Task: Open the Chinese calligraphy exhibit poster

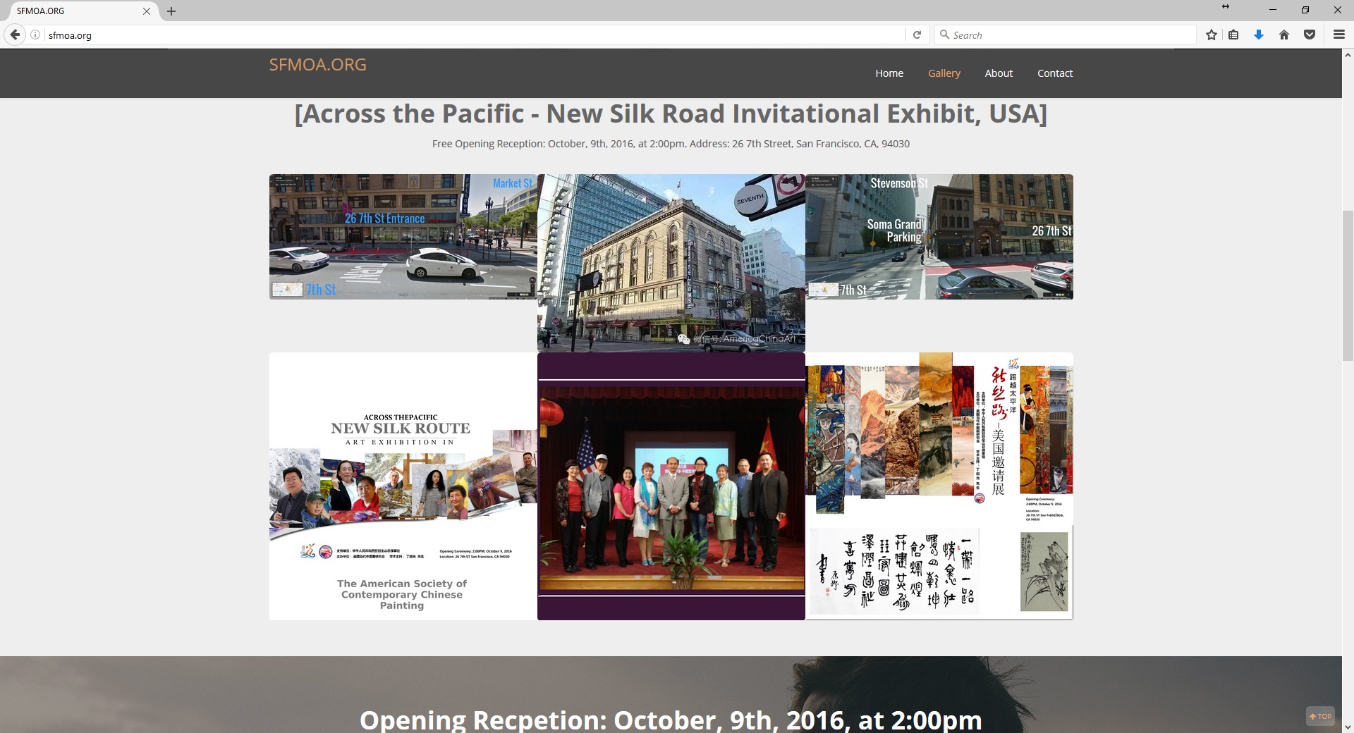Action: pyautogui.click(x=939, y=486)
